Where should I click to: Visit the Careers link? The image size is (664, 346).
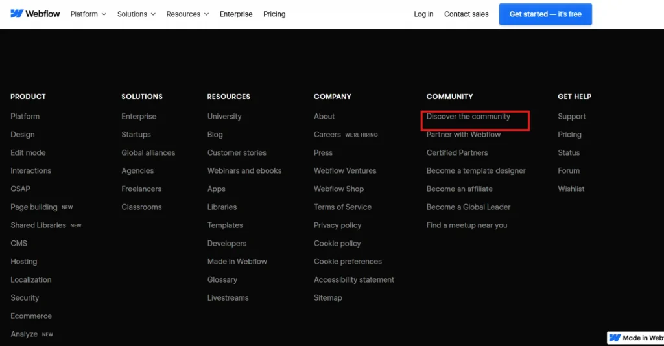point(327,135)
